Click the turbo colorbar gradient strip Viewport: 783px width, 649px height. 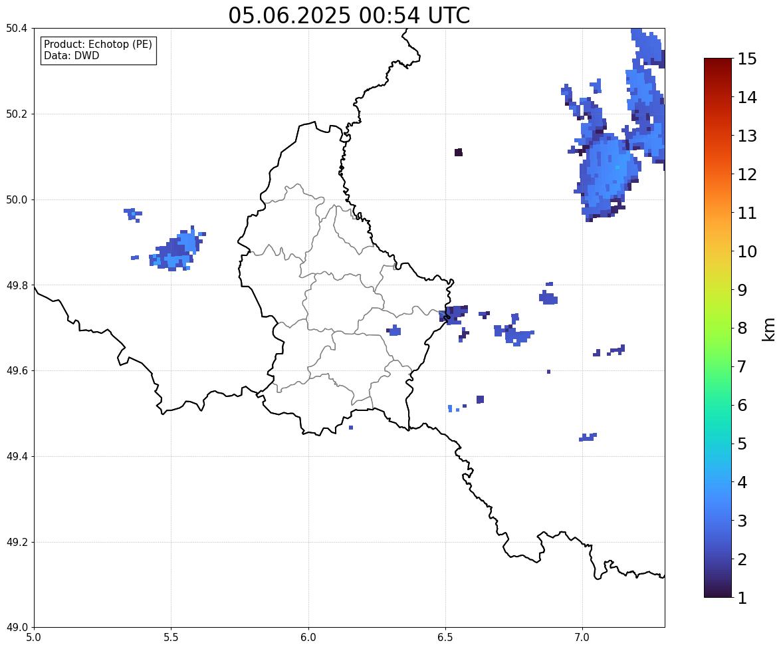click(718, 328)
